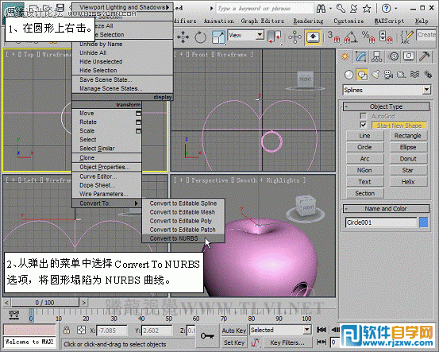439x352 pixels.
Task: Open the Rendering menu
Action: coord(308,21)
